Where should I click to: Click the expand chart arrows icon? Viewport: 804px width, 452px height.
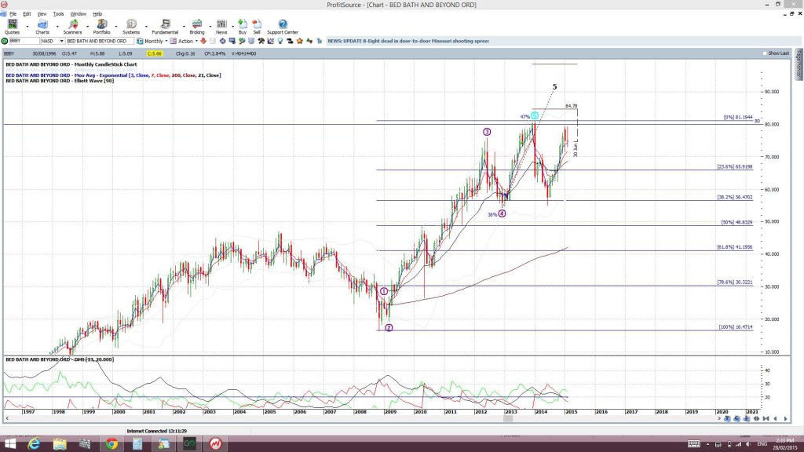[x=756, y=419]
